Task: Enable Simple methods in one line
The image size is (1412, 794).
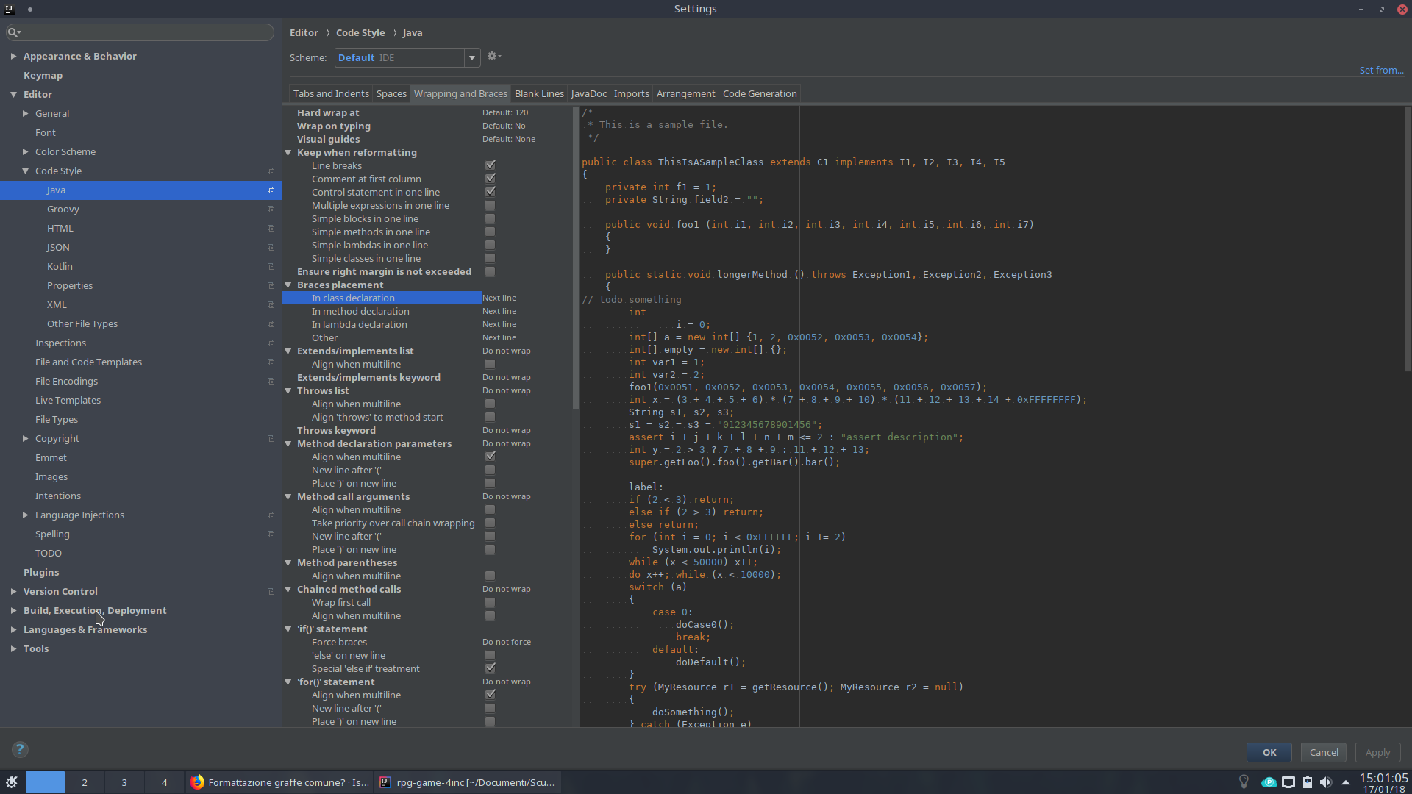Action: (x=491, y=232)
